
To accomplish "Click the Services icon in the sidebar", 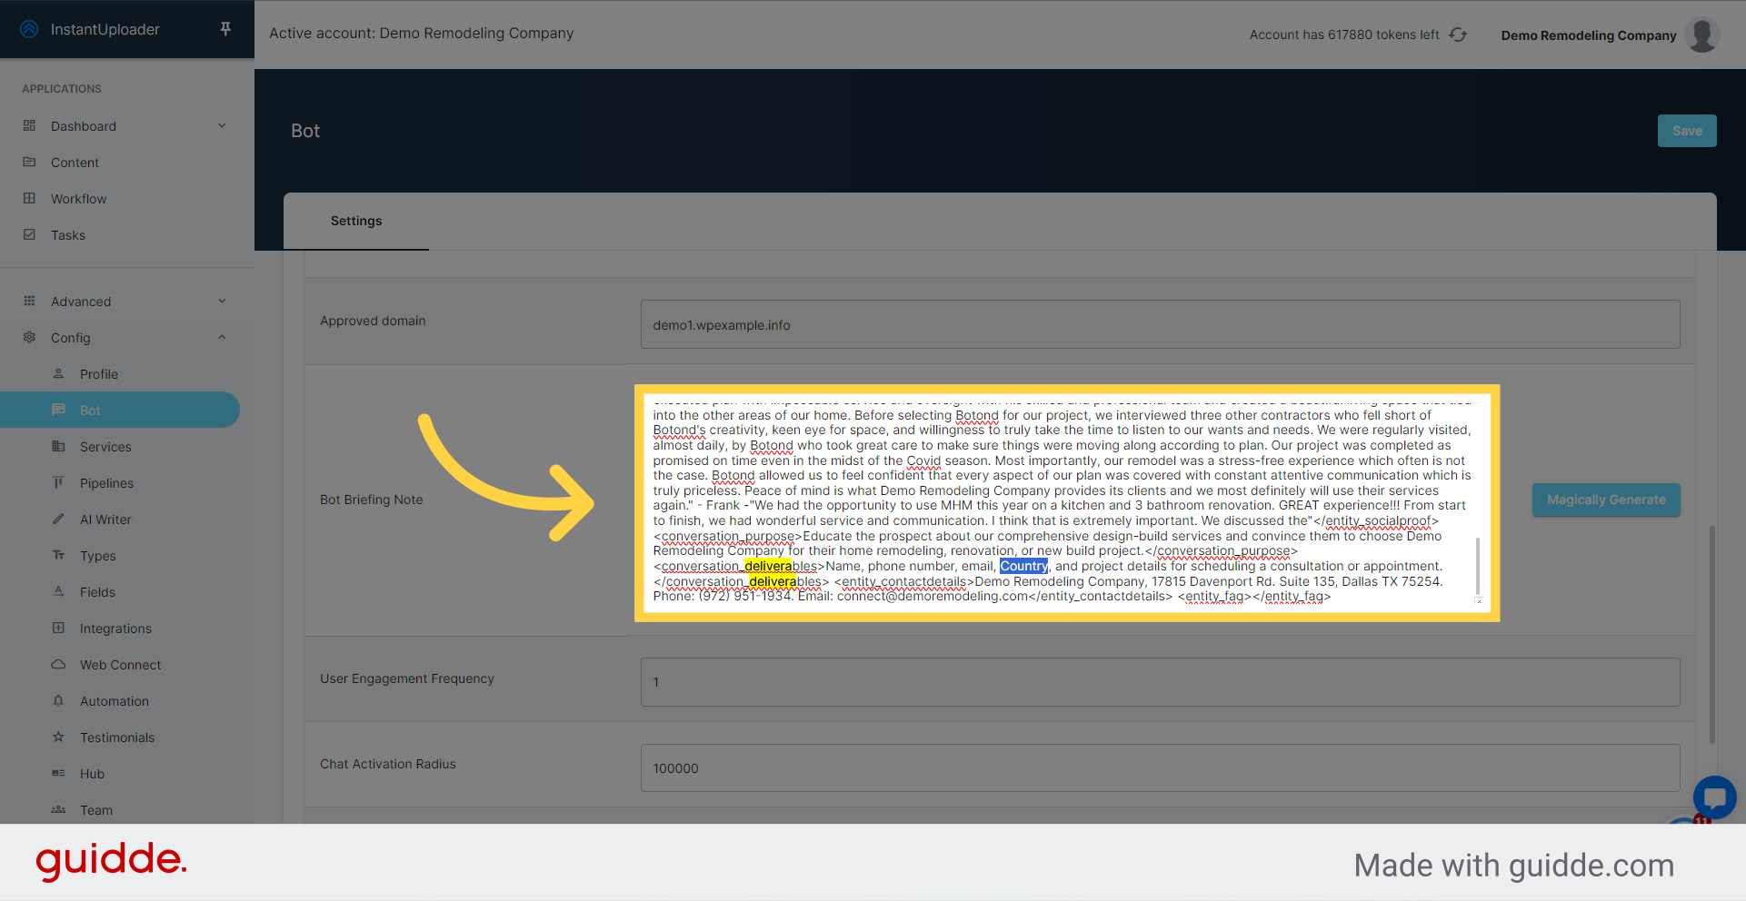I will 58,446.
